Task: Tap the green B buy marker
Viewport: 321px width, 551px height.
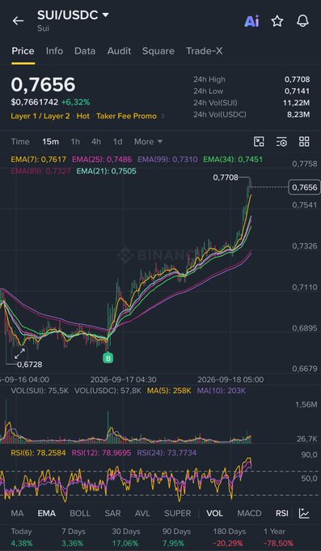Action: click(x=108, y=358)
